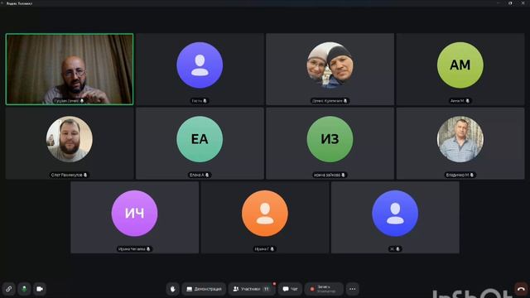Open the three-dots more options menu
The width and height of the screenshot is (530, 298).
(352, 289)
